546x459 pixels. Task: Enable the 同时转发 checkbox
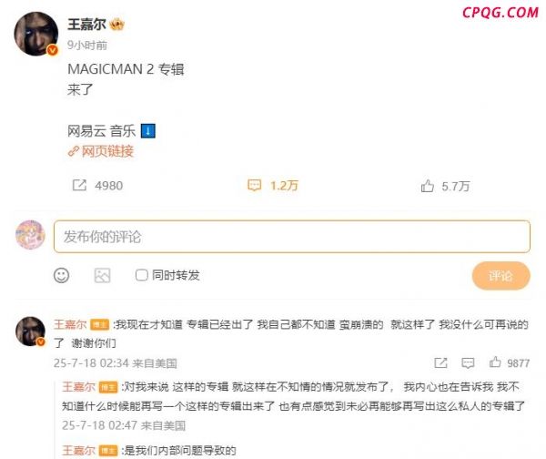[x=141, y=275]
